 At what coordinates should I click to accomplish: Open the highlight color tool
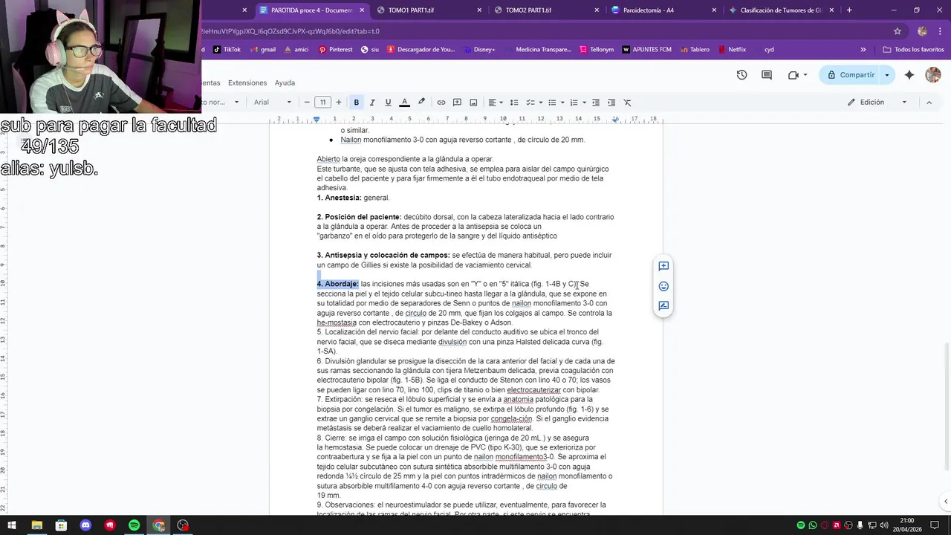click(421, 103)
